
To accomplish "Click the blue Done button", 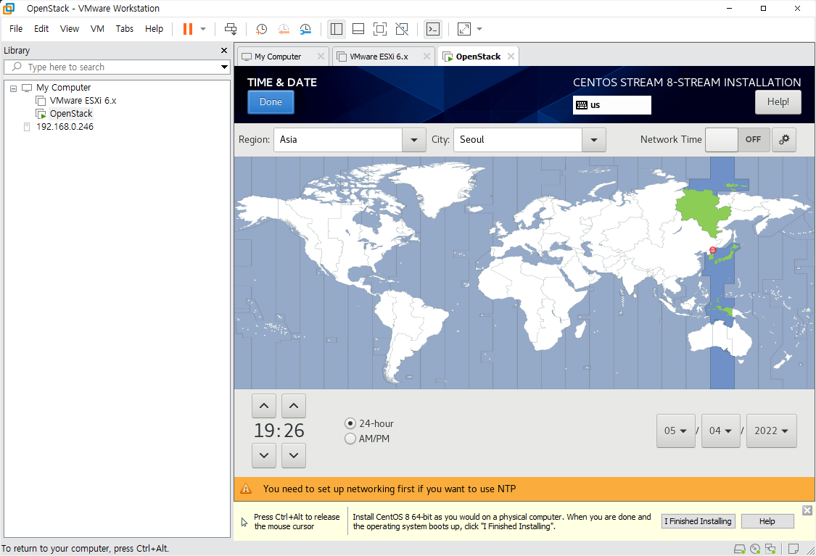I will click(x=271, y=102).
